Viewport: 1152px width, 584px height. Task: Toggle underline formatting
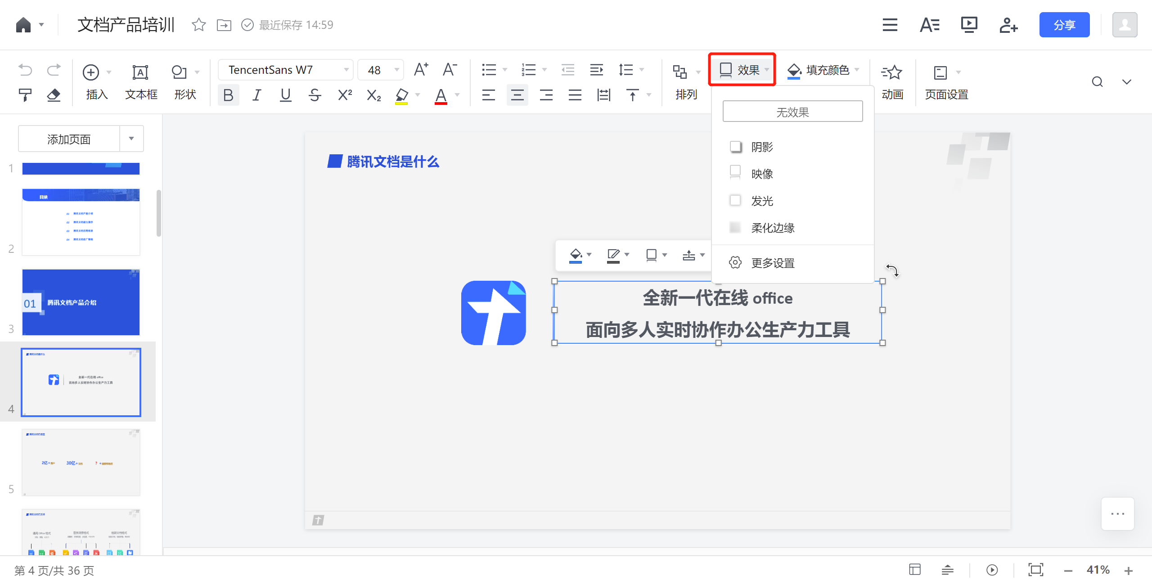click(285, 95)
